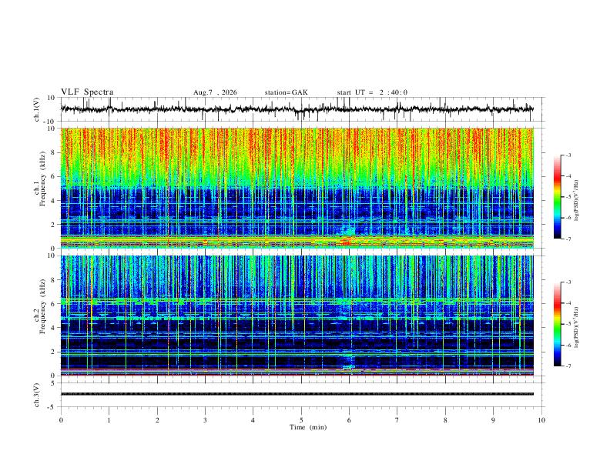Click the 'start UT = 2:40:0' text
This screenshot has width=610, height=471.
(x=372, y=92)
